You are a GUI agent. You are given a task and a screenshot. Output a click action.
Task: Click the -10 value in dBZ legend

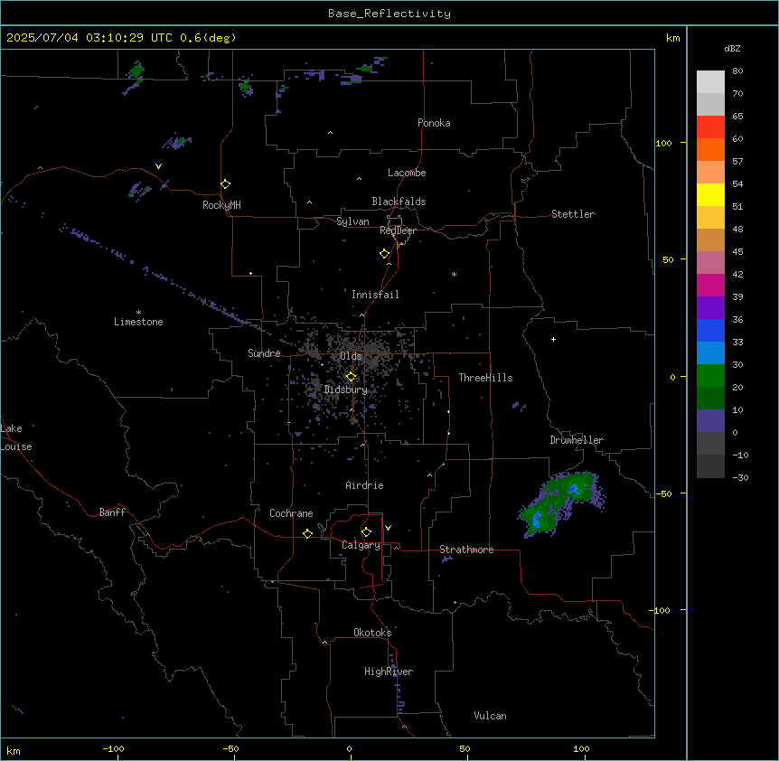coord(740,455)
